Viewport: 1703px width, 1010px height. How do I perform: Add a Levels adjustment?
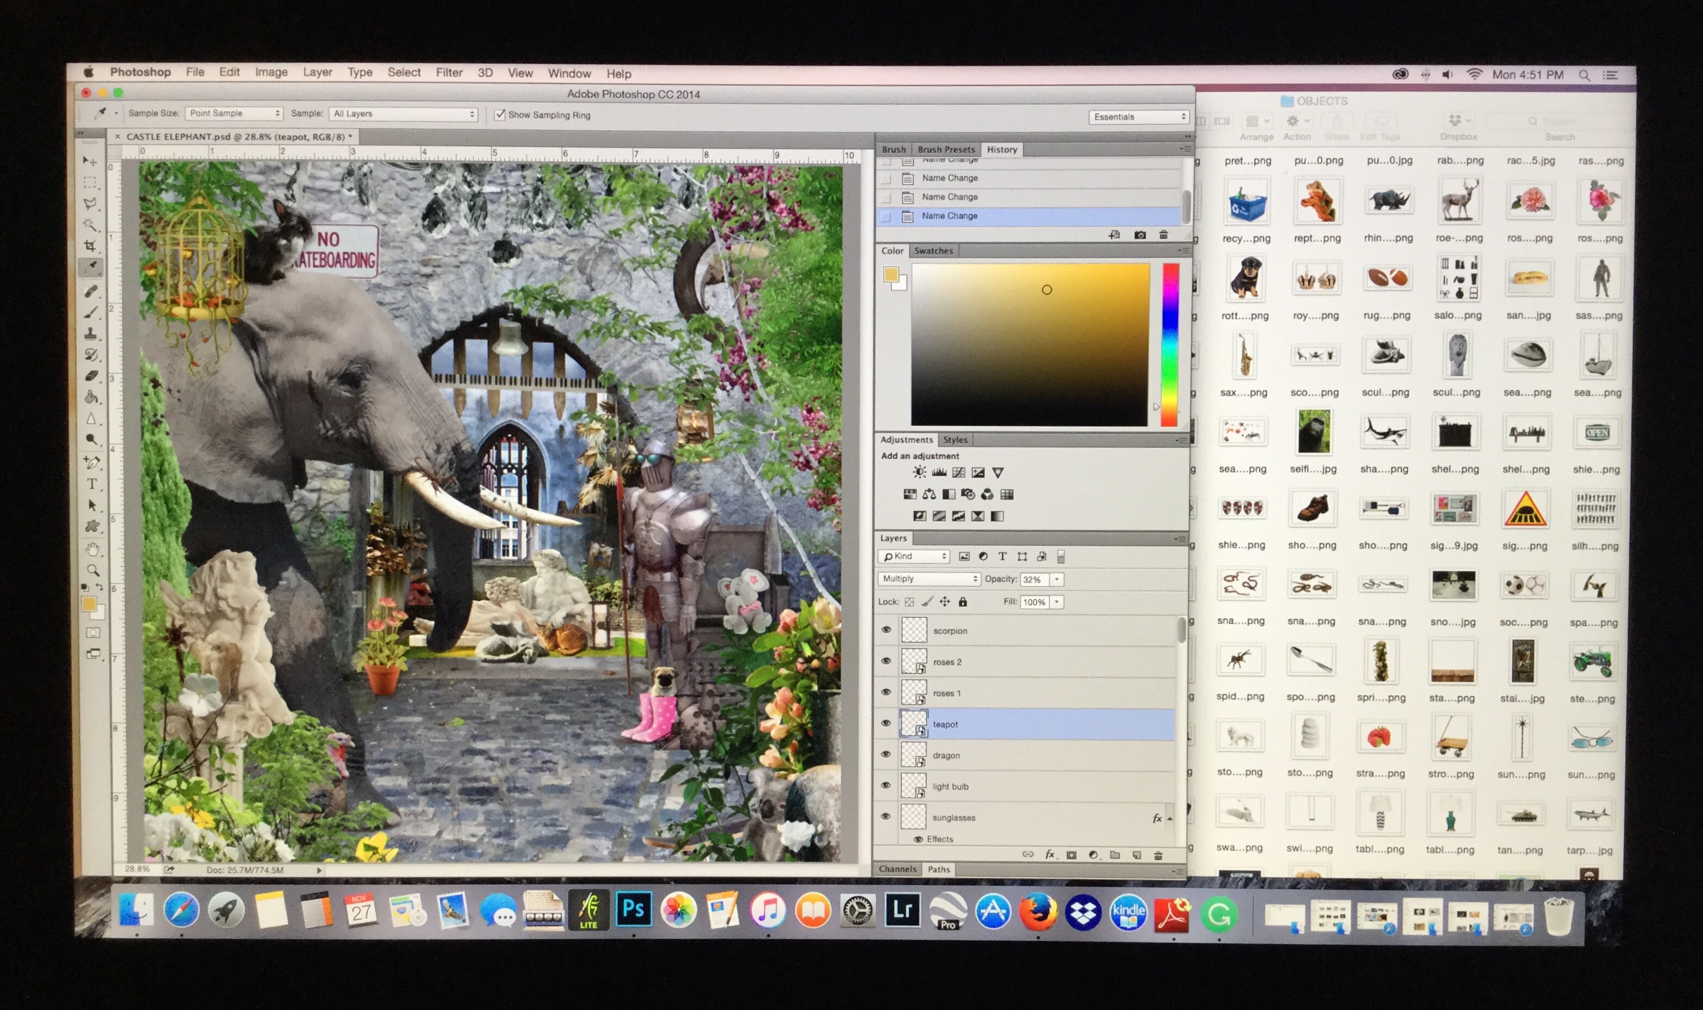pos(939,472)
